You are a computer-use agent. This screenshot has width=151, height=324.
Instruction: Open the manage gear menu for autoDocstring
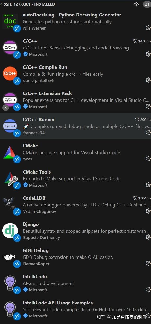pos(148,27)
